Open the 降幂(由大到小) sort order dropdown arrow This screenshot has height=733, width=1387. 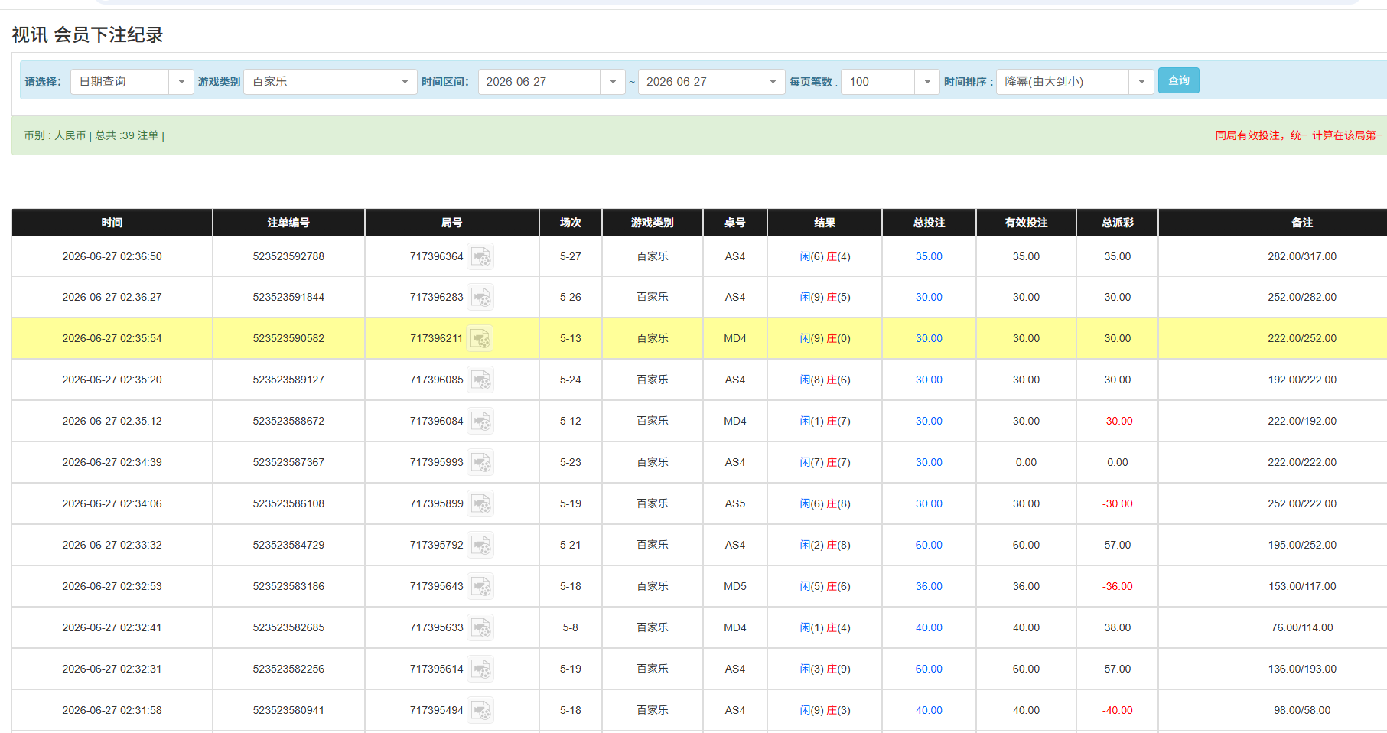tap(1141, 82)
